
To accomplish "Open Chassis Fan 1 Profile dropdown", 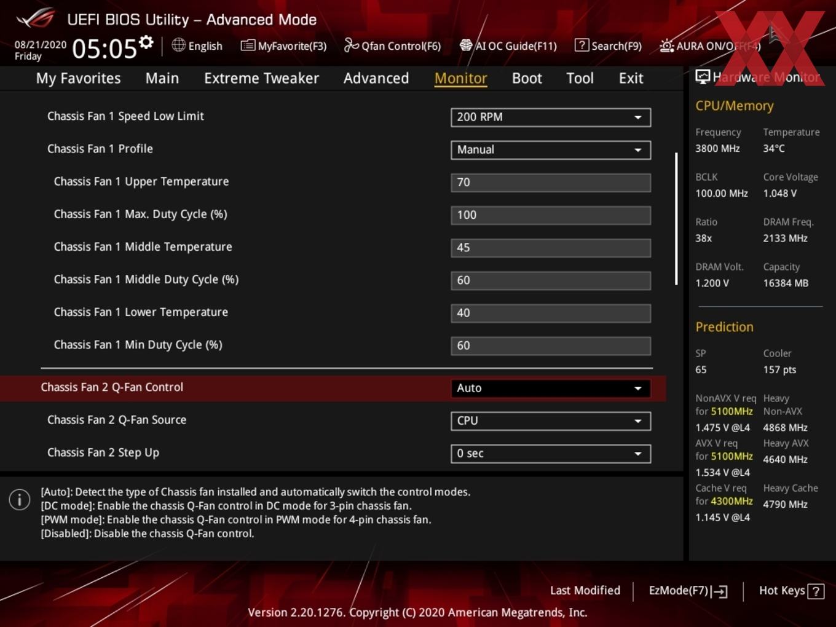I will click(551, 150).
